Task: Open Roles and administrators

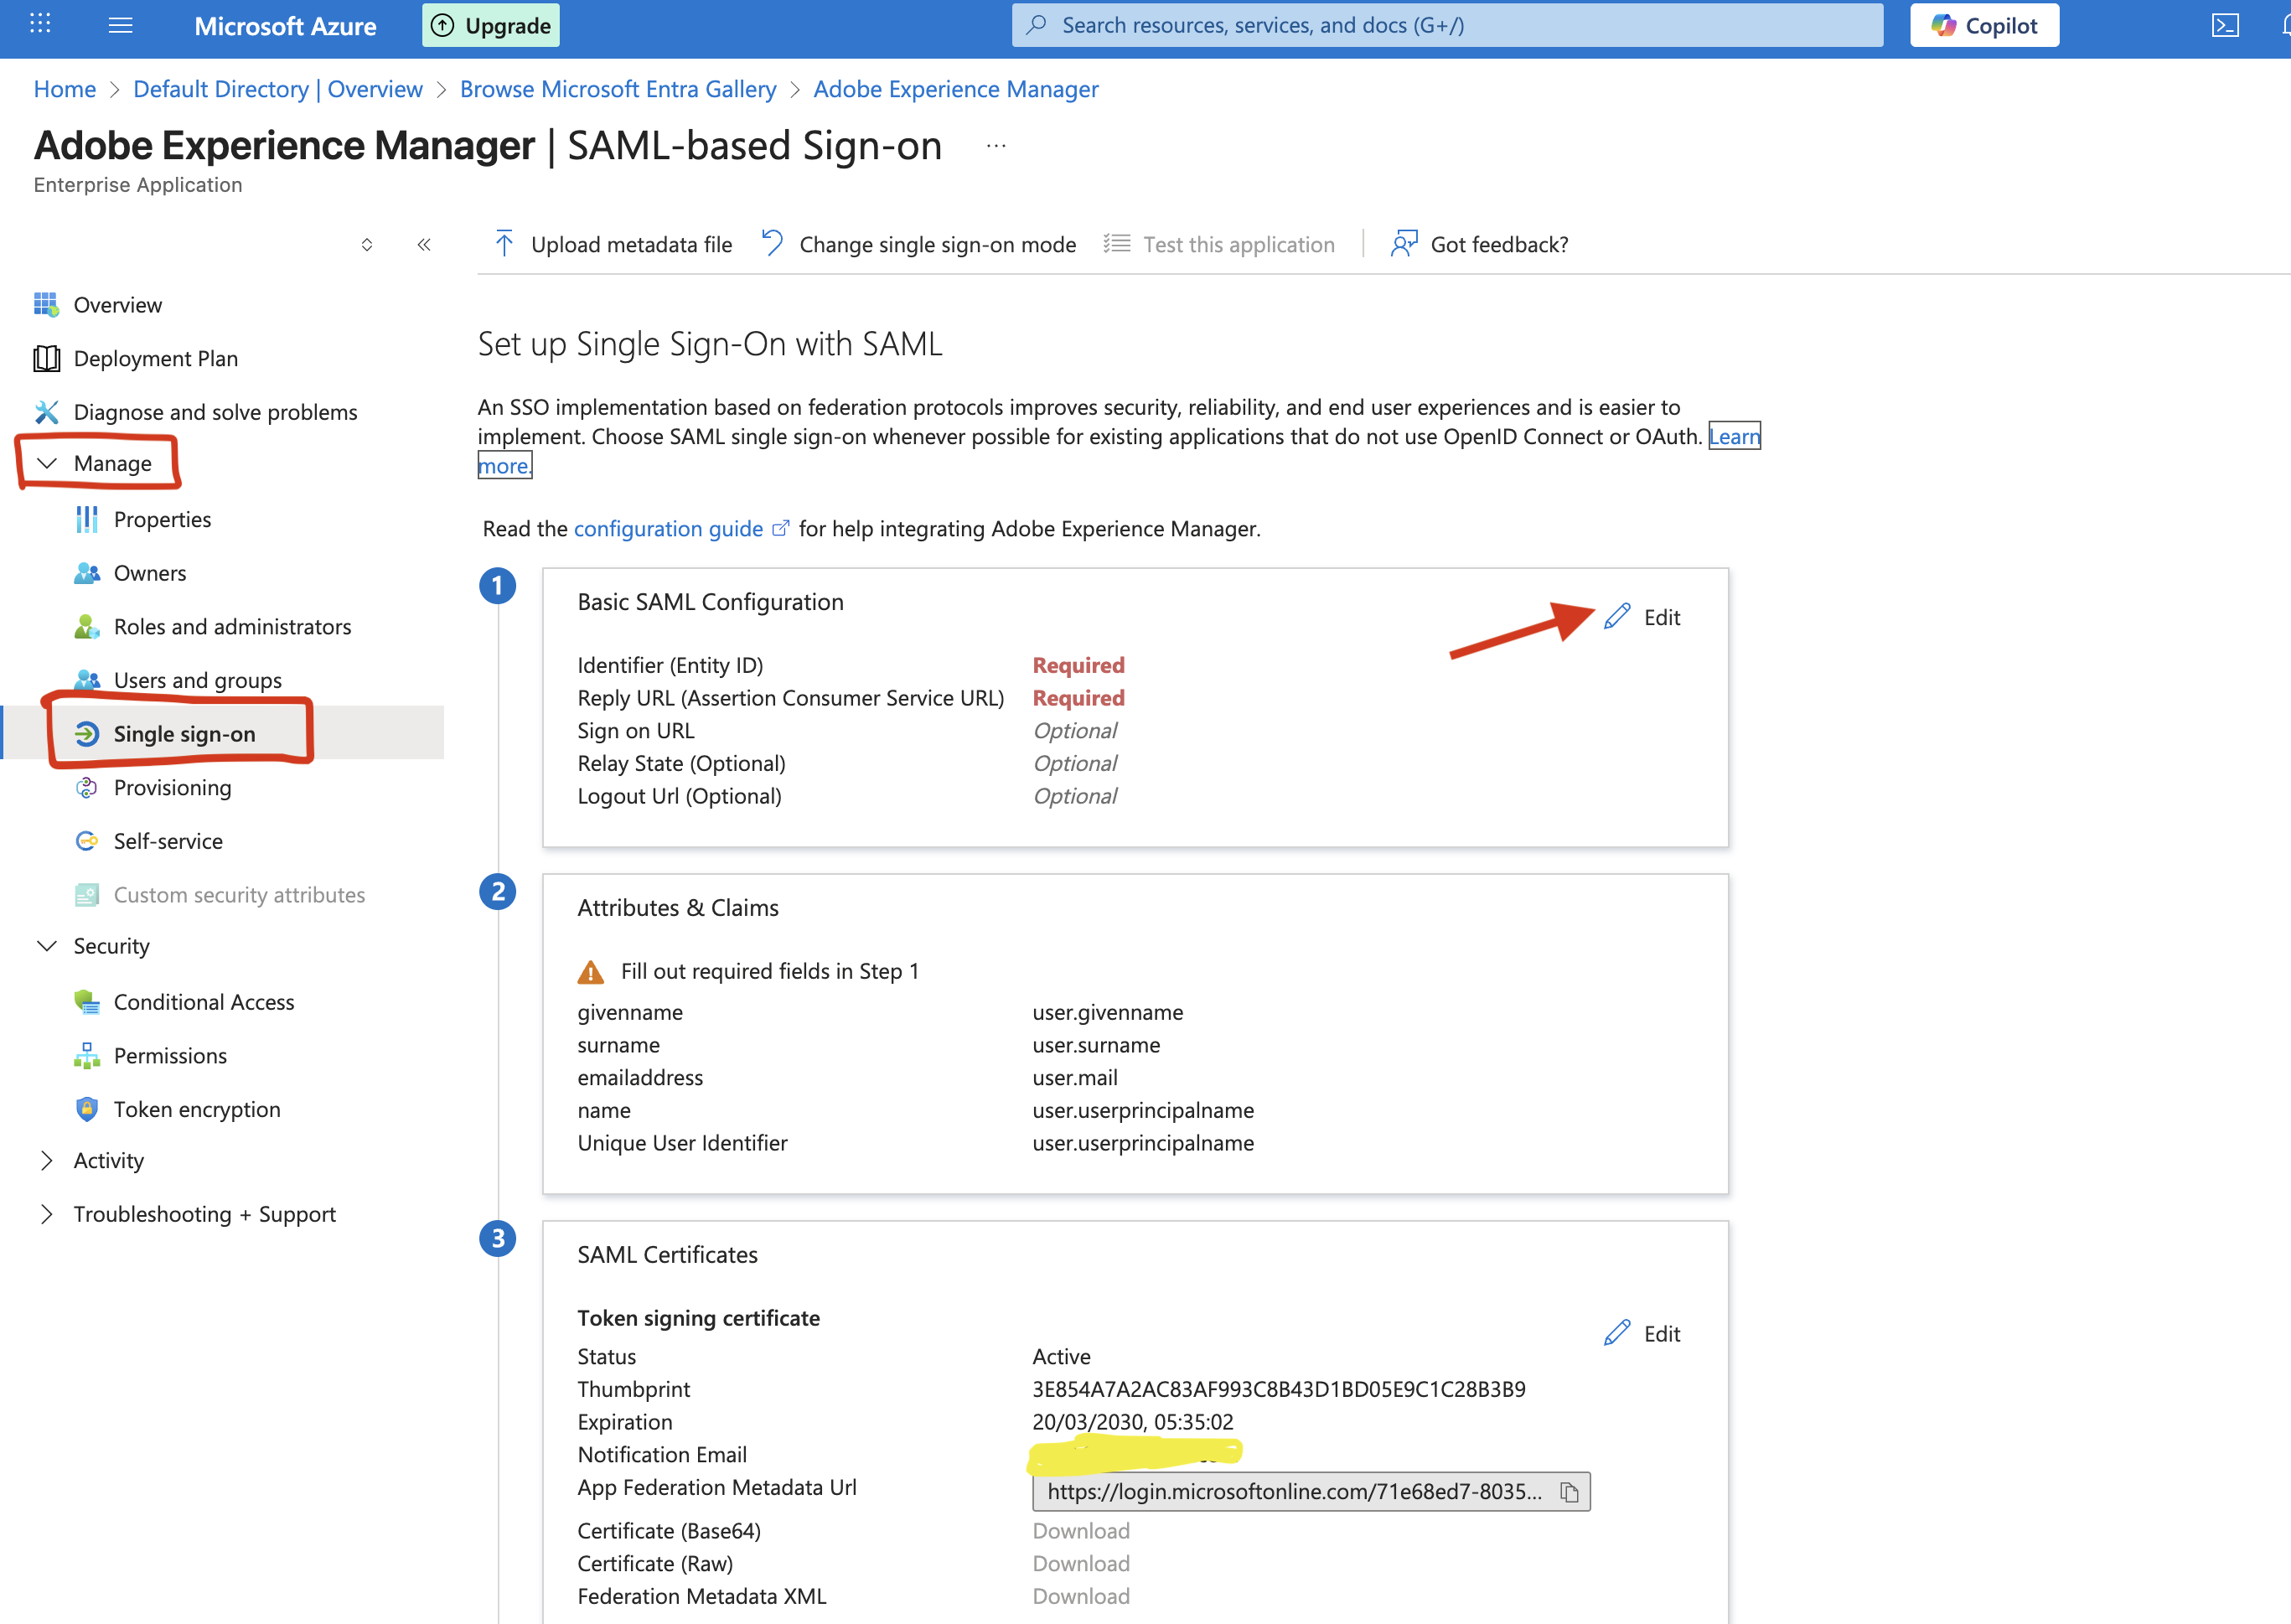Action: tap(233, 627)
